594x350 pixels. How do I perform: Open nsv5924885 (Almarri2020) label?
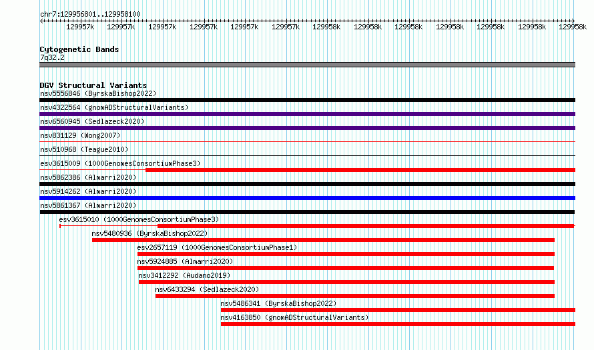pos(185,261)
